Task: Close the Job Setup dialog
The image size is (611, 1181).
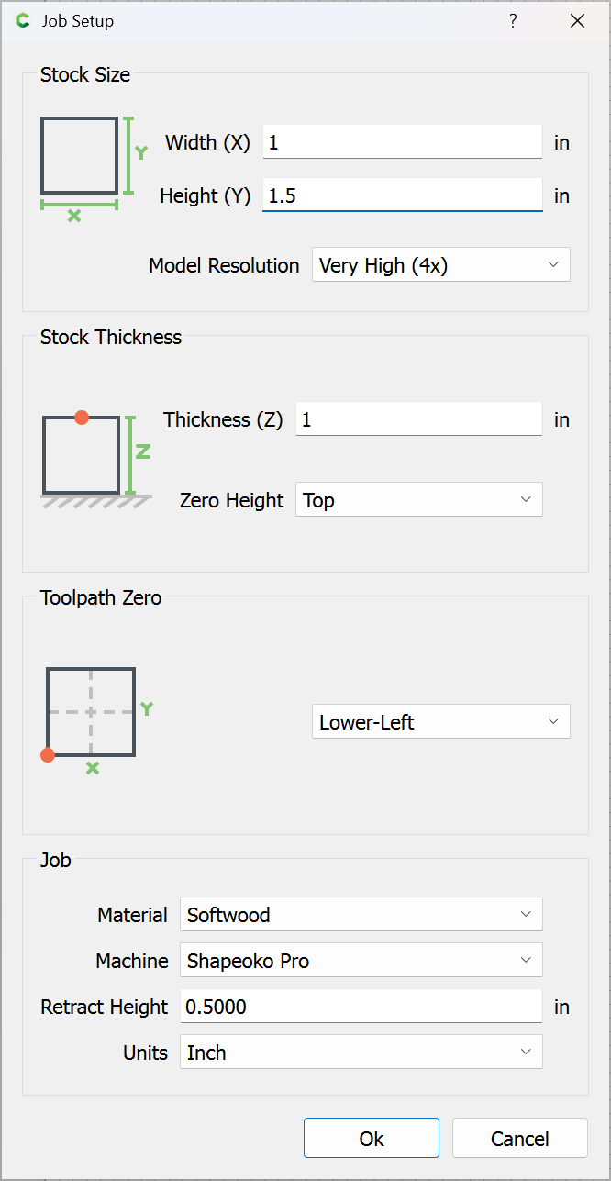Action: coord(577,21)
